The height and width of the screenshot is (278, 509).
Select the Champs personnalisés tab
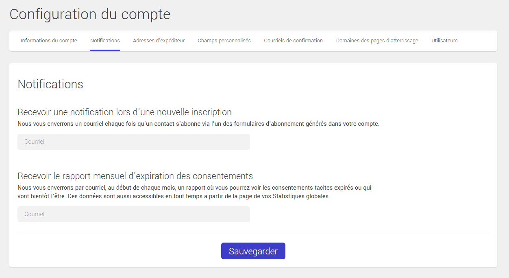pyautogui.click(x=224, y=40)
